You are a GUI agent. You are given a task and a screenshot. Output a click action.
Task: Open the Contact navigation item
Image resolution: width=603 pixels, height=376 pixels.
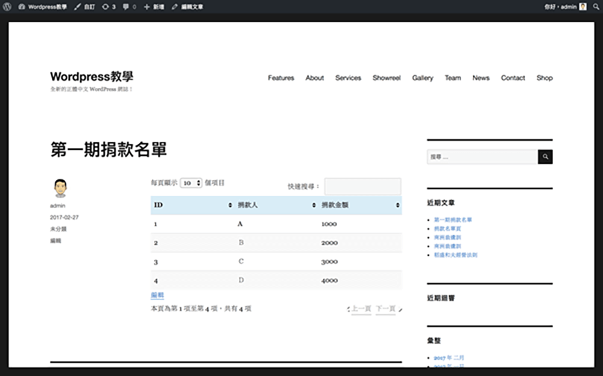point(513,78)
